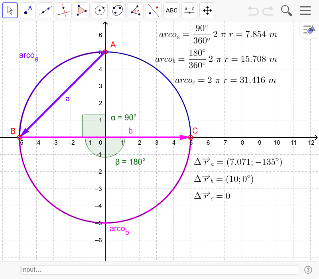Select the Ellipse conic tool

118,10
